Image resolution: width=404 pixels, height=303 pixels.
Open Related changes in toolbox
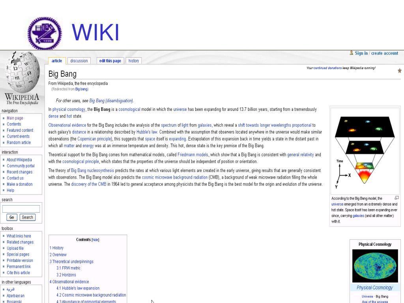pos(20,242)
